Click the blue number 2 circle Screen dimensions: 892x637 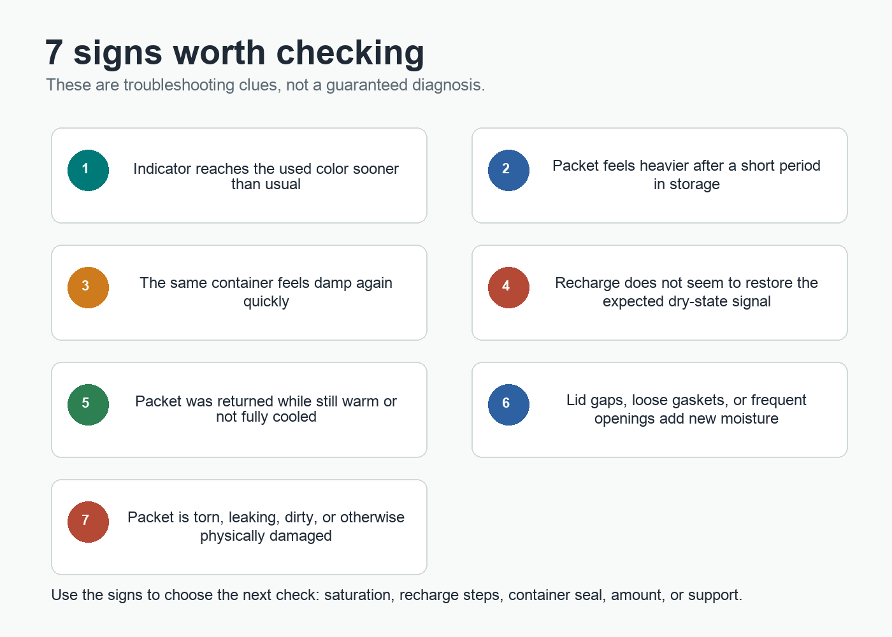[508, 170]
